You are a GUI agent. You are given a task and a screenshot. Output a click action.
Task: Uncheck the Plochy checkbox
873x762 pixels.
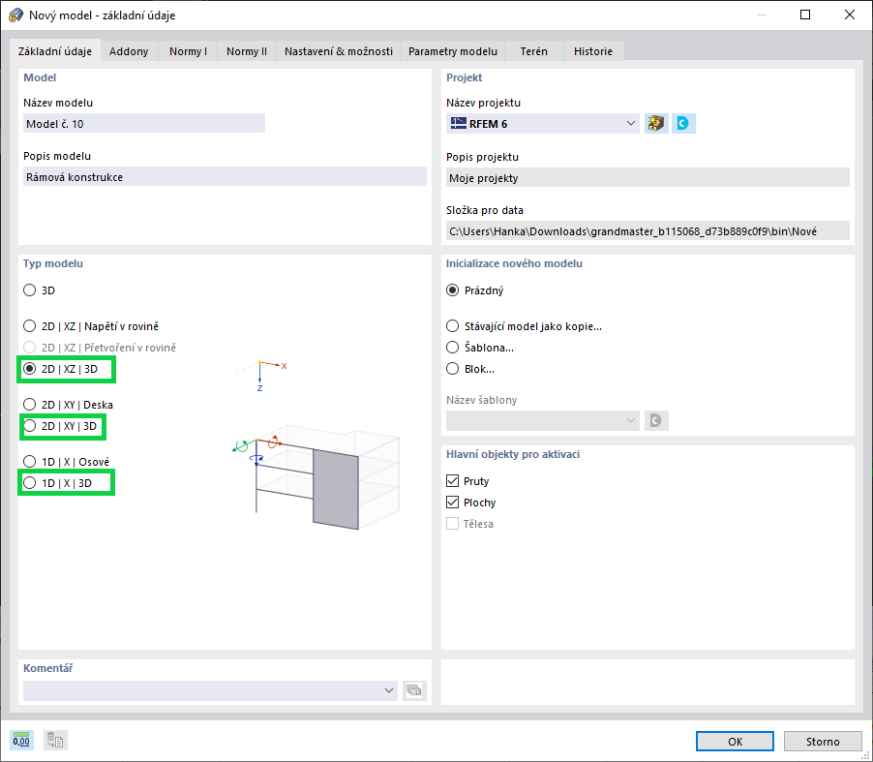[451, 503]
